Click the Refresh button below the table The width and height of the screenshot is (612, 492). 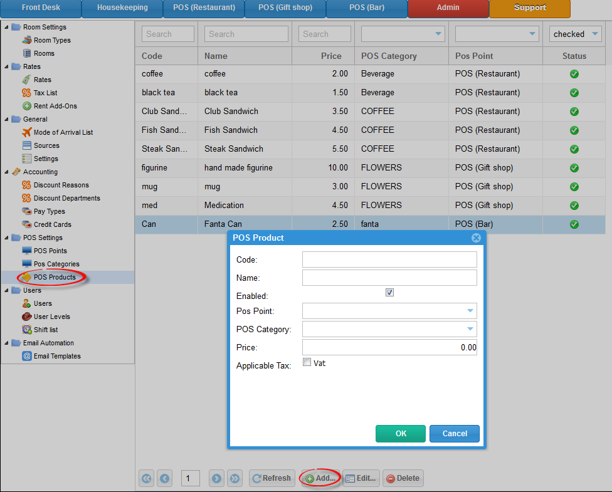(x=272, y=478)
